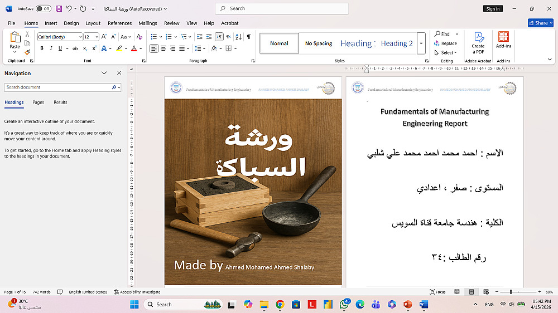Open Navigation pane options chevron

[x=104, y=73]
